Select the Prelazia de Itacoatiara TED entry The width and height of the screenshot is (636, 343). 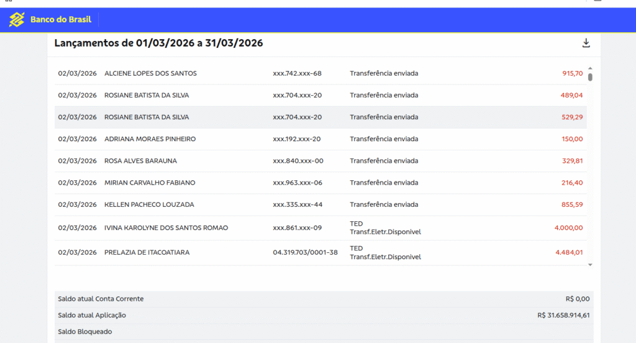point(320,253)
